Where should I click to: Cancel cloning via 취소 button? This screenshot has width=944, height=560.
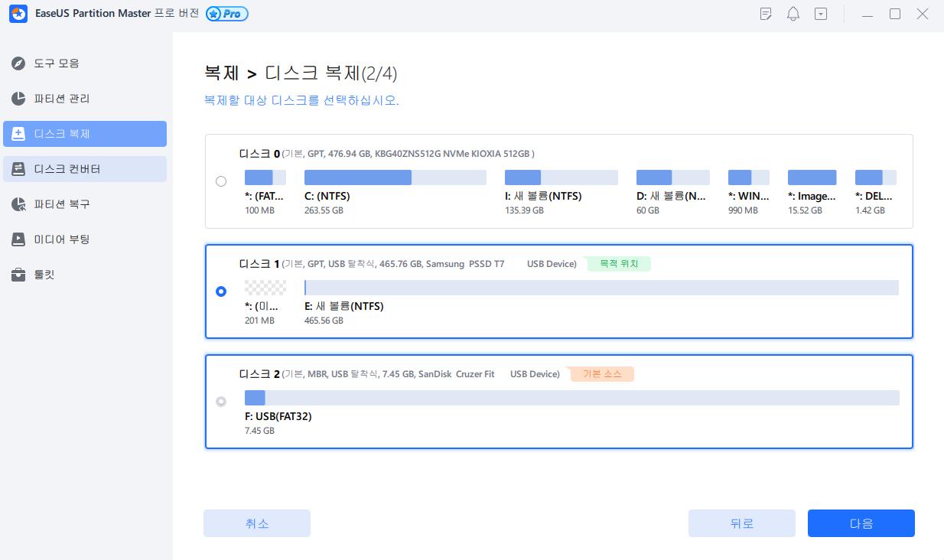coord(256,523)
